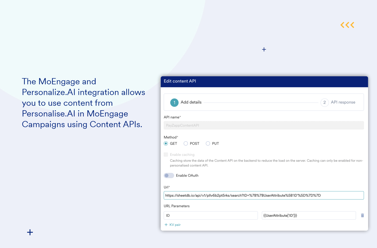This screenshot has height=248, width=377.
Task: Delete the ID URL parameter row
Action: pos(362,215)
